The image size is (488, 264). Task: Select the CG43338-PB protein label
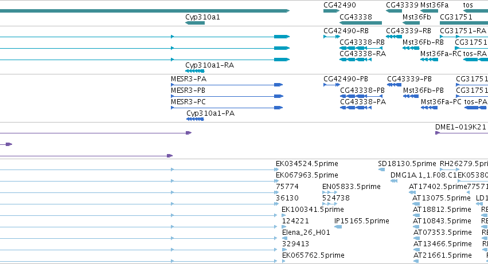[362, 90]
